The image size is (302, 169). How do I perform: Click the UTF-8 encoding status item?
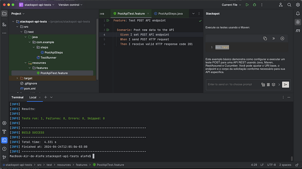[x=271, y=165]
